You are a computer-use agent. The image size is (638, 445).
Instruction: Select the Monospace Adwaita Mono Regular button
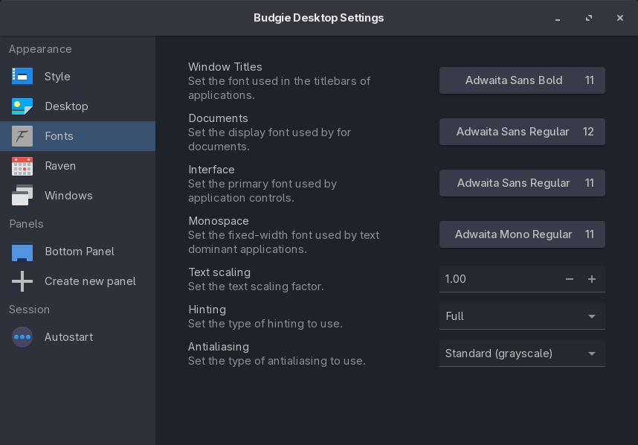[x=521, y=234]
